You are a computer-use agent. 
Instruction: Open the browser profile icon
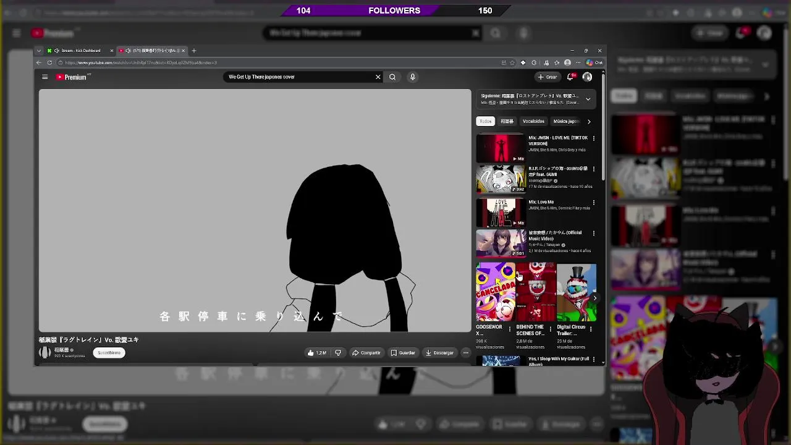(567, 62)
